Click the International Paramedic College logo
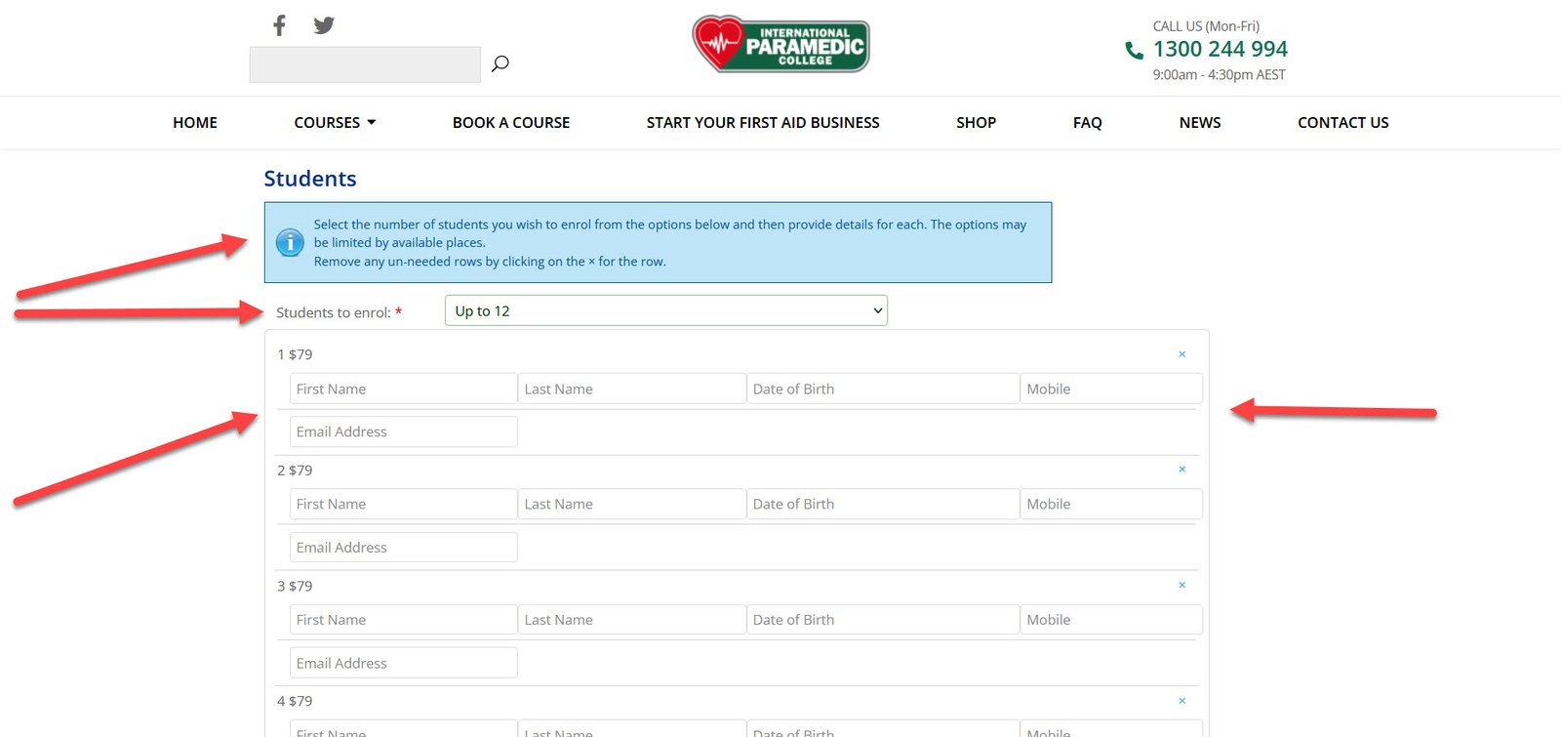This screenshot has height=737, width=1561. (780, 44)
